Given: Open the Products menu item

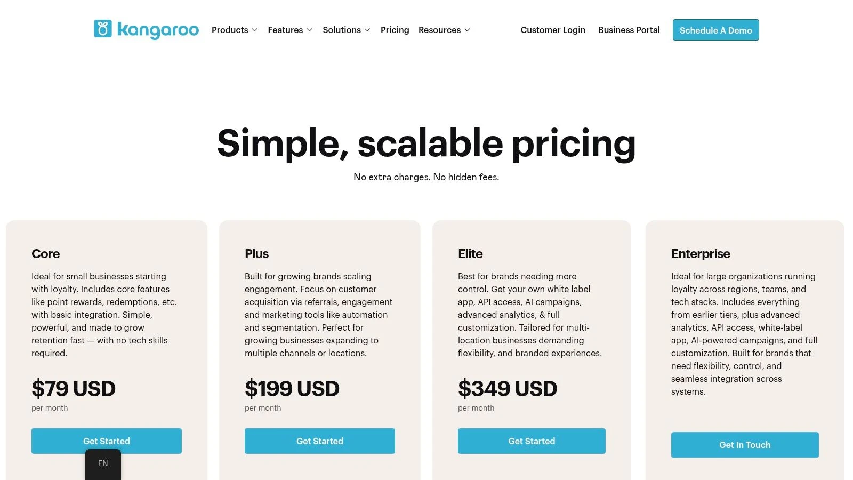Looking at the screenshot, I should point(230,30).
